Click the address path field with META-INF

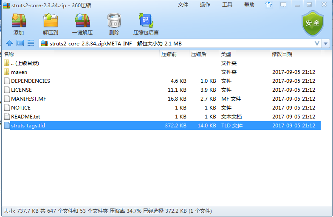click(x=180, y=43)
